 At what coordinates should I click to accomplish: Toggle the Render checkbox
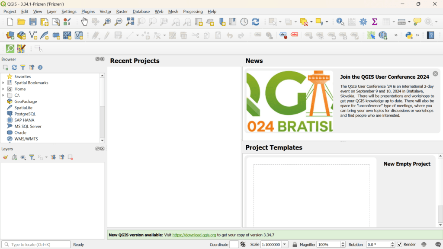click(400, 244)
